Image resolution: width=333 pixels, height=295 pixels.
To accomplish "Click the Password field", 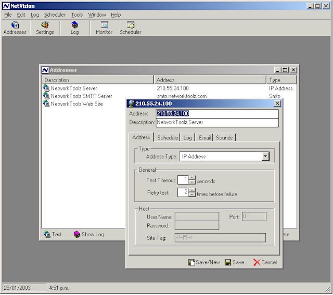I will tap(197, 225).
